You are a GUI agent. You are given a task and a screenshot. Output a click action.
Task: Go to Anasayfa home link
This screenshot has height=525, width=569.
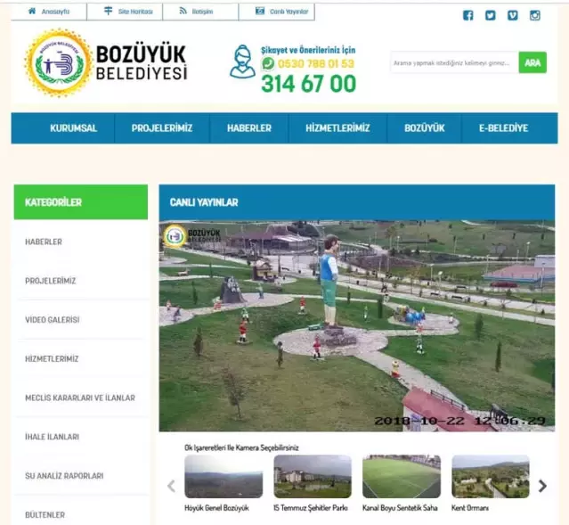pos(49,12)
